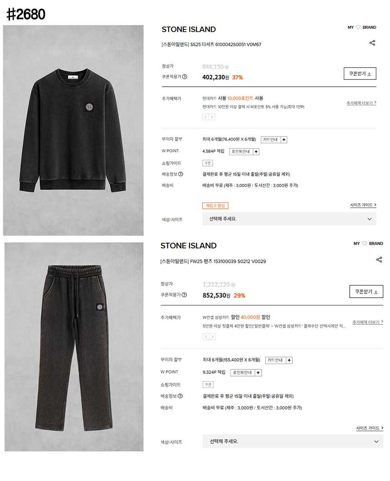Click the help icon next to 배송정보 on pants

(180, 396)
